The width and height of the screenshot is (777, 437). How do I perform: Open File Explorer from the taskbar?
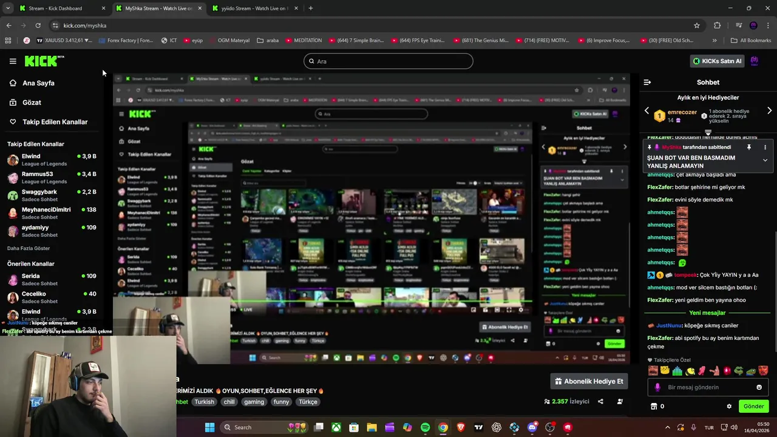[x=372, y=427]
